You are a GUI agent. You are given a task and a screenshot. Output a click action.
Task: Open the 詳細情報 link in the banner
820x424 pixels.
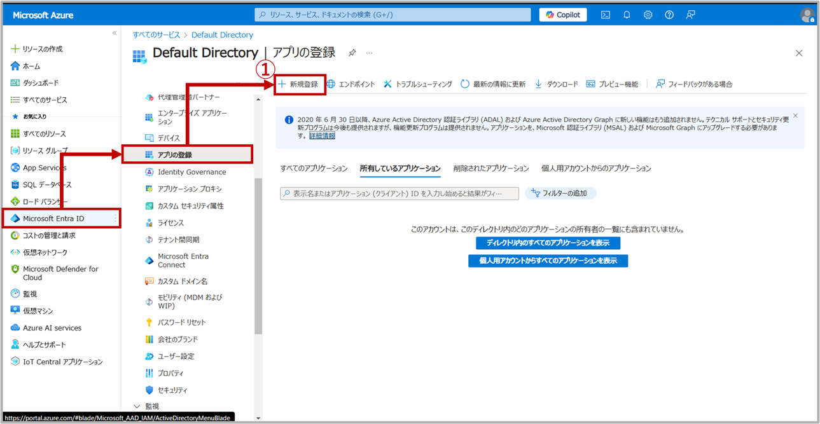[x=323, y=136]
